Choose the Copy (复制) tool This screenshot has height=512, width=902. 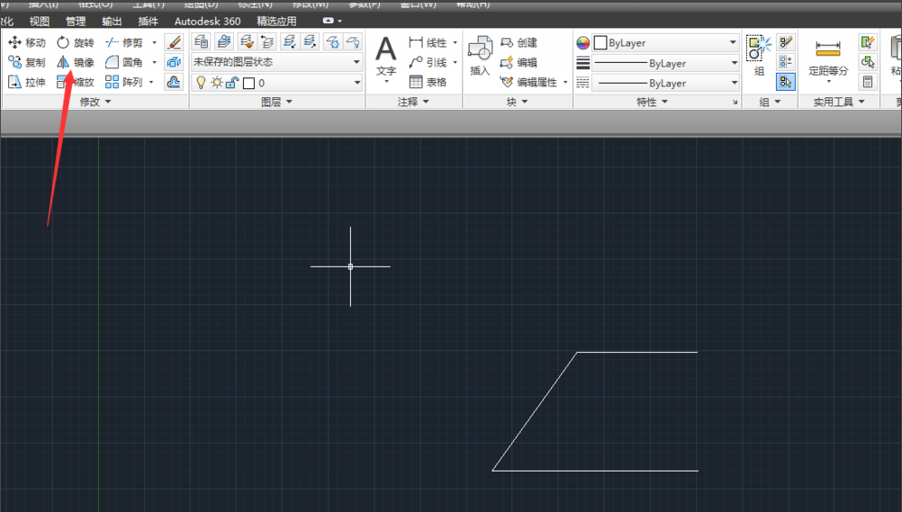26,62
